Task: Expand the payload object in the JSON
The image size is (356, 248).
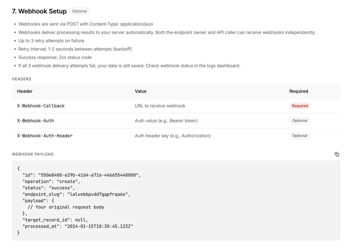Action: [x=36, y=201]
